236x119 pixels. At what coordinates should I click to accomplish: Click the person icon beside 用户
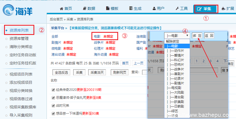coord(154,9)
